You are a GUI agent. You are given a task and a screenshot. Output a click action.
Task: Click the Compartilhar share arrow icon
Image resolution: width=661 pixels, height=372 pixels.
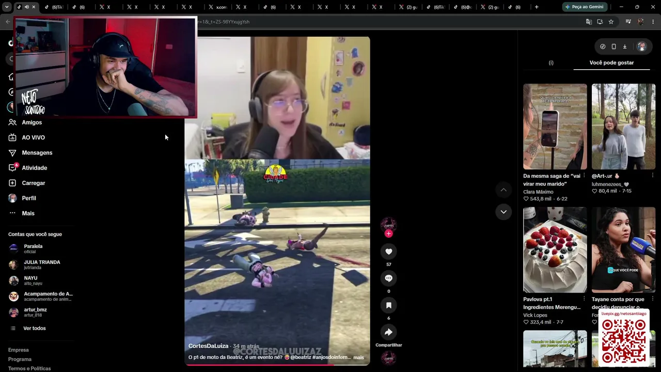[x=389, y=332]
